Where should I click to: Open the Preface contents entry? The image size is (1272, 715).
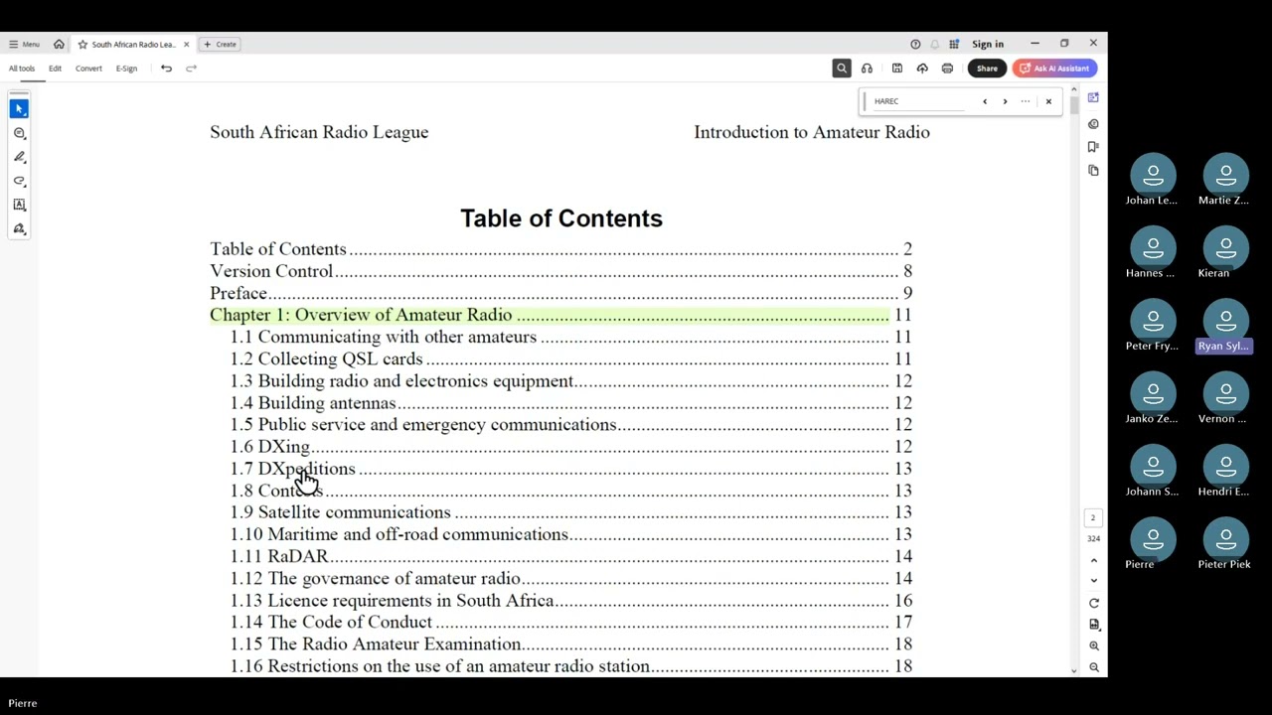560,293
